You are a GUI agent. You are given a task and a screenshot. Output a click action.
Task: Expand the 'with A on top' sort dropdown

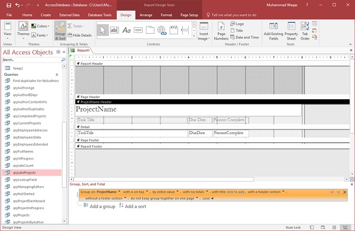point(135,192)
